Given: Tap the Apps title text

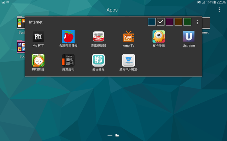Looking at the screenshot, I should click(112, 10).
